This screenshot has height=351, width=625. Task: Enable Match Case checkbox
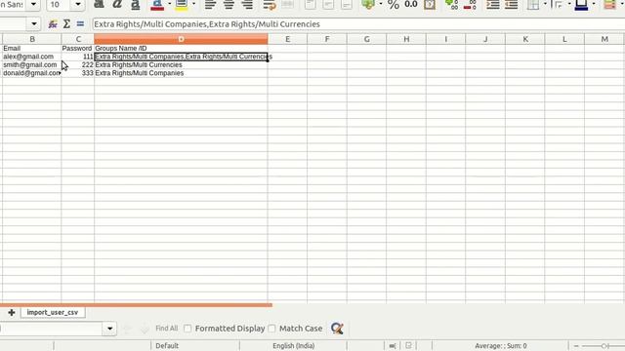tap(271, 329)
